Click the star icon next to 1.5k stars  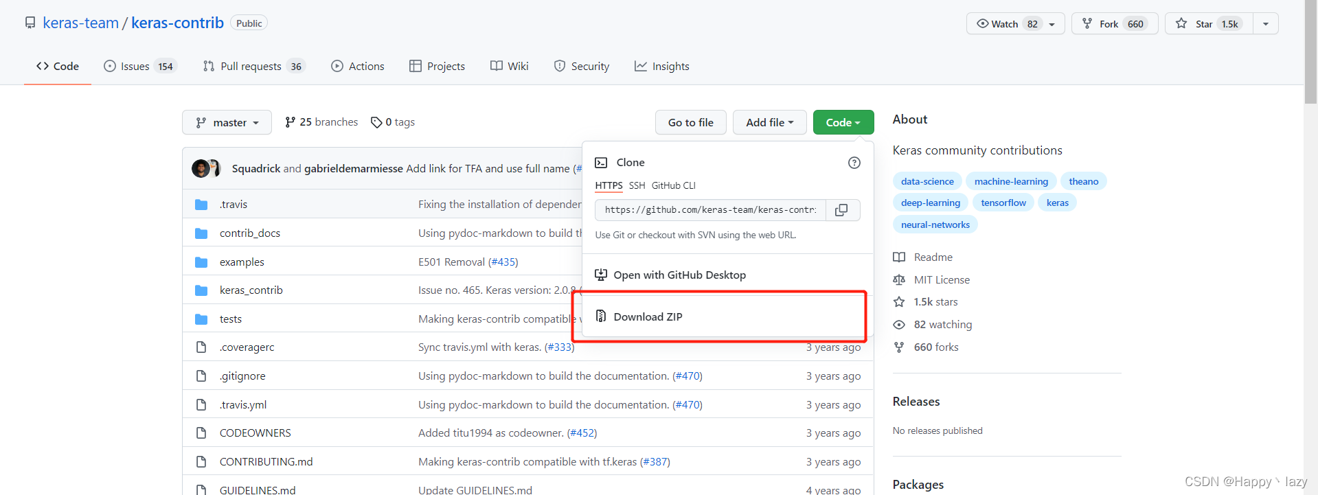click(x=899, y=302)
